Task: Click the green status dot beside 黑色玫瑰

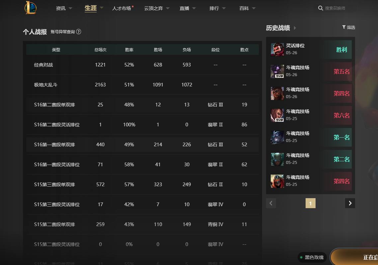Action: (301, 257)
